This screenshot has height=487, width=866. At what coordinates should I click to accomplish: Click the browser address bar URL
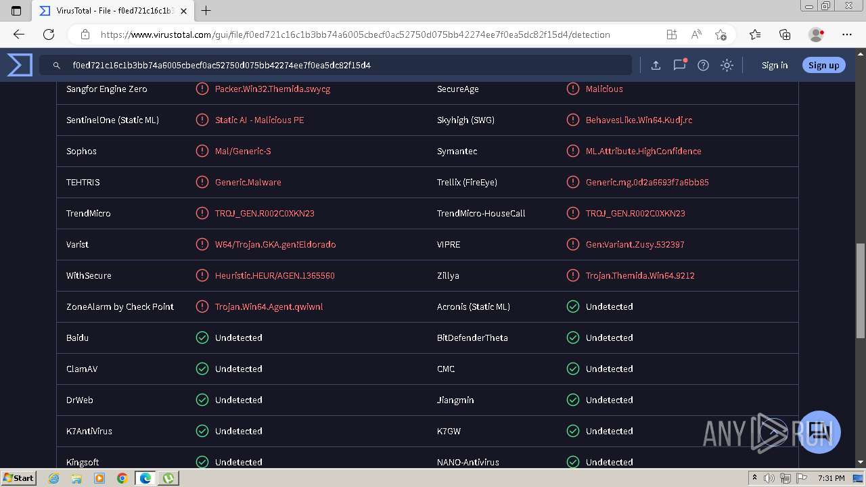(x=355, y=34)
